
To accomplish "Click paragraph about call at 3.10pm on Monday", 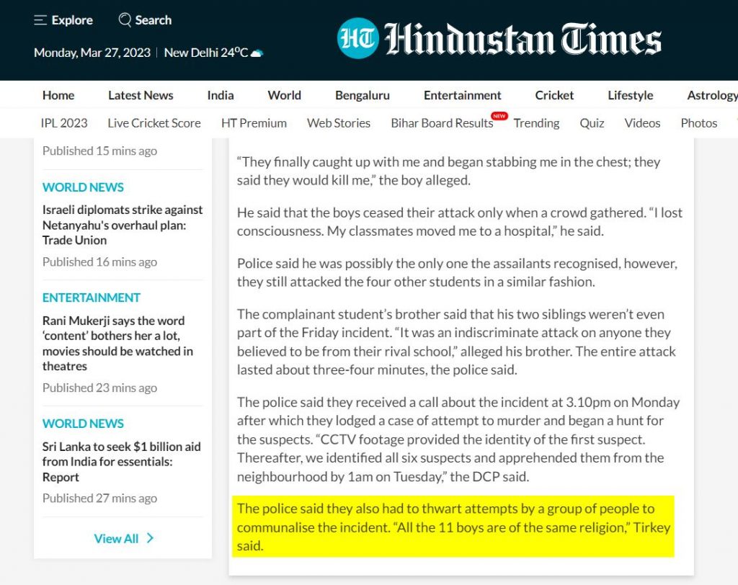I will 458,439.
